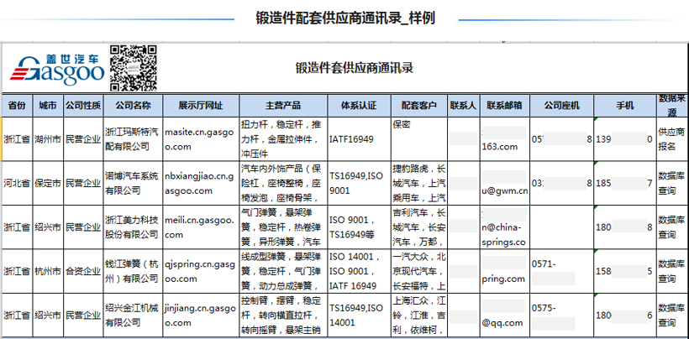Select the 保定市 city cell
This screenshot has width=689, height=339.
[x=48, y=183]
